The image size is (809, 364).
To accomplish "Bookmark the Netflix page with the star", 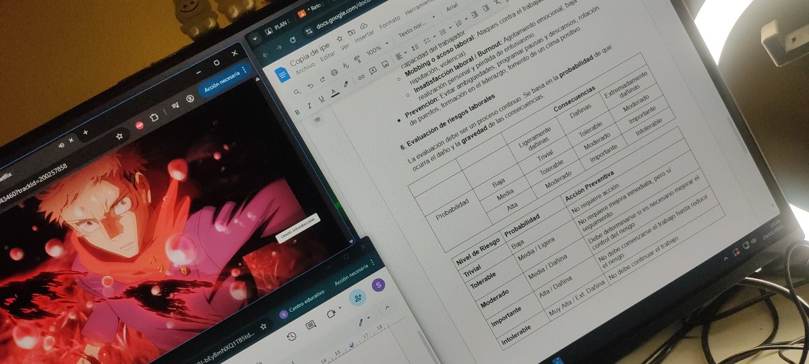I will pos(119,136).
